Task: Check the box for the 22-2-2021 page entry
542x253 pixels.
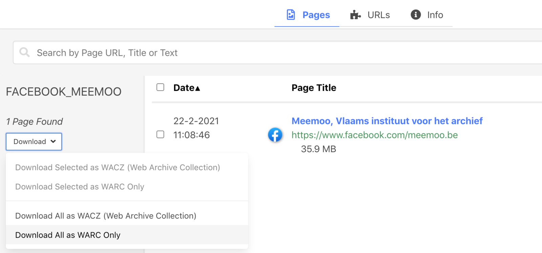Action: tap(160, 135)
